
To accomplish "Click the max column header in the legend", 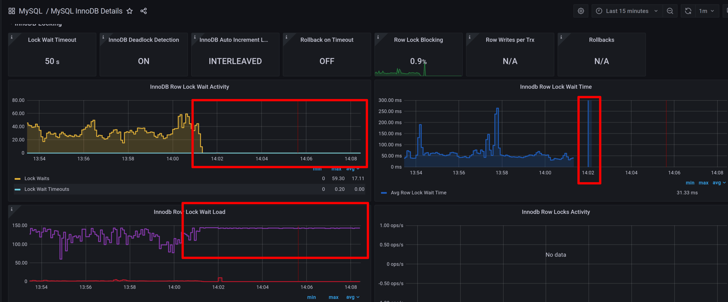I will click(x=336, y=169).
